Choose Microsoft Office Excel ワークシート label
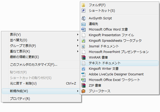The image size is (160, 112). pos(114,80)
